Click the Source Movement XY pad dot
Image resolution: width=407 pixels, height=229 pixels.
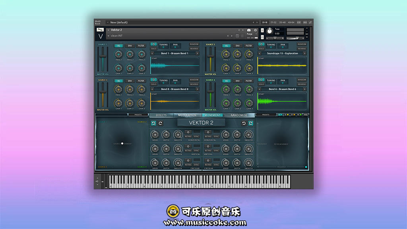point(122,143)
